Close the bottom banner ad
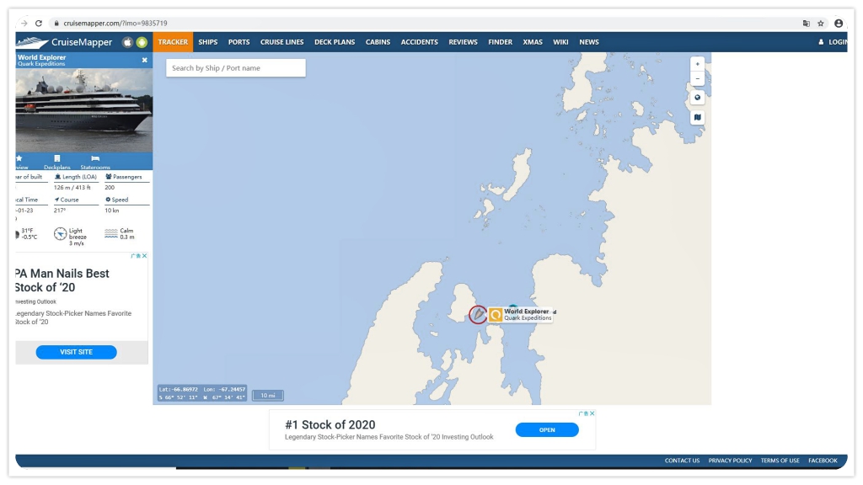 click(x=592, y=413)
